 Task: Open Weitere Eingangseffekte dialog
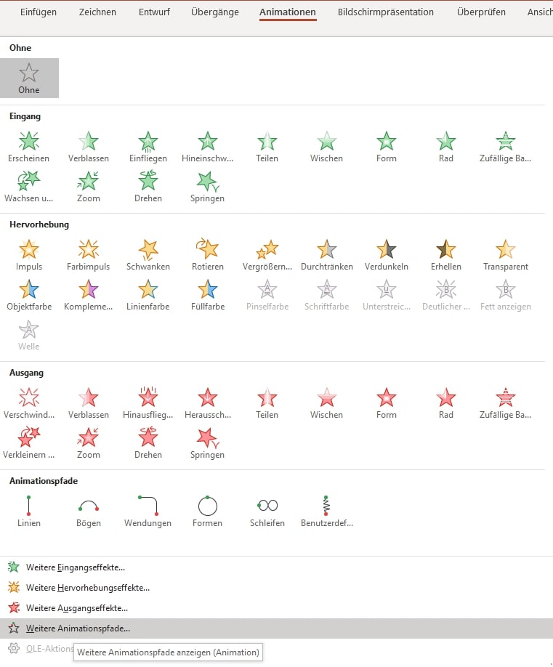point(75,567)
